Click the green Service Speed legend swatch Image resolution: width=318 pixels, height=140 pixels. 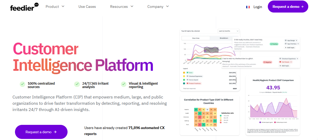click(x=184, y=80)
